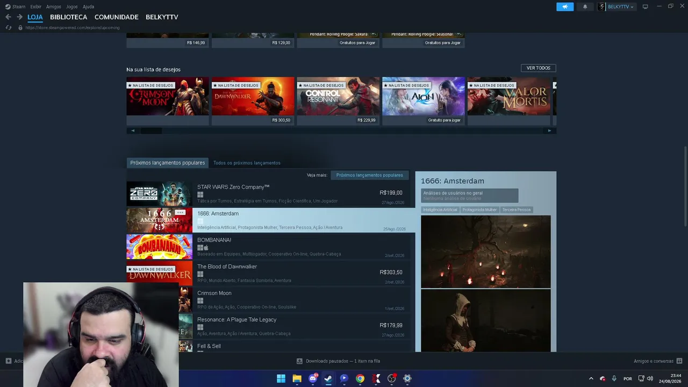This screenshot has width=688, height=387.
Task: Go forward with the navigation arrow
Action: 19,17
